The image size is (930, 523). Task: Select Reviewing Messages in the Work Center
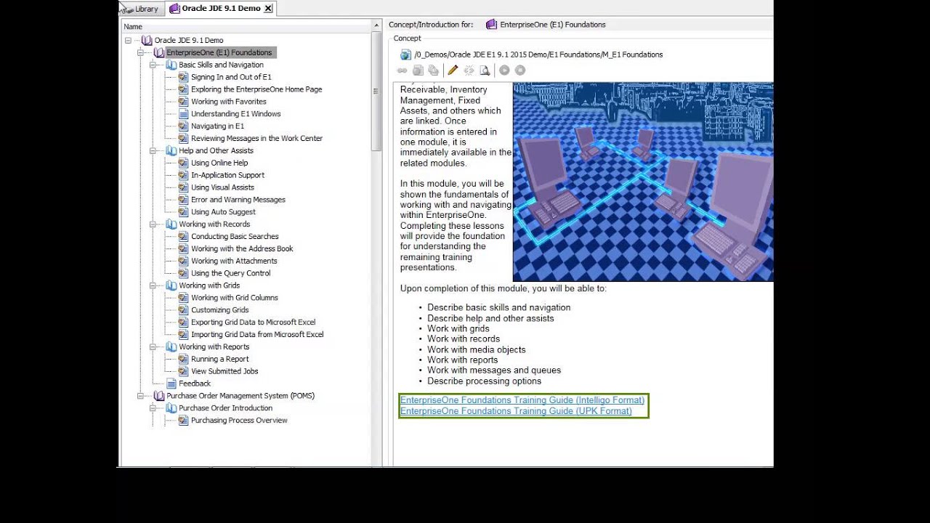pos(256,139)
